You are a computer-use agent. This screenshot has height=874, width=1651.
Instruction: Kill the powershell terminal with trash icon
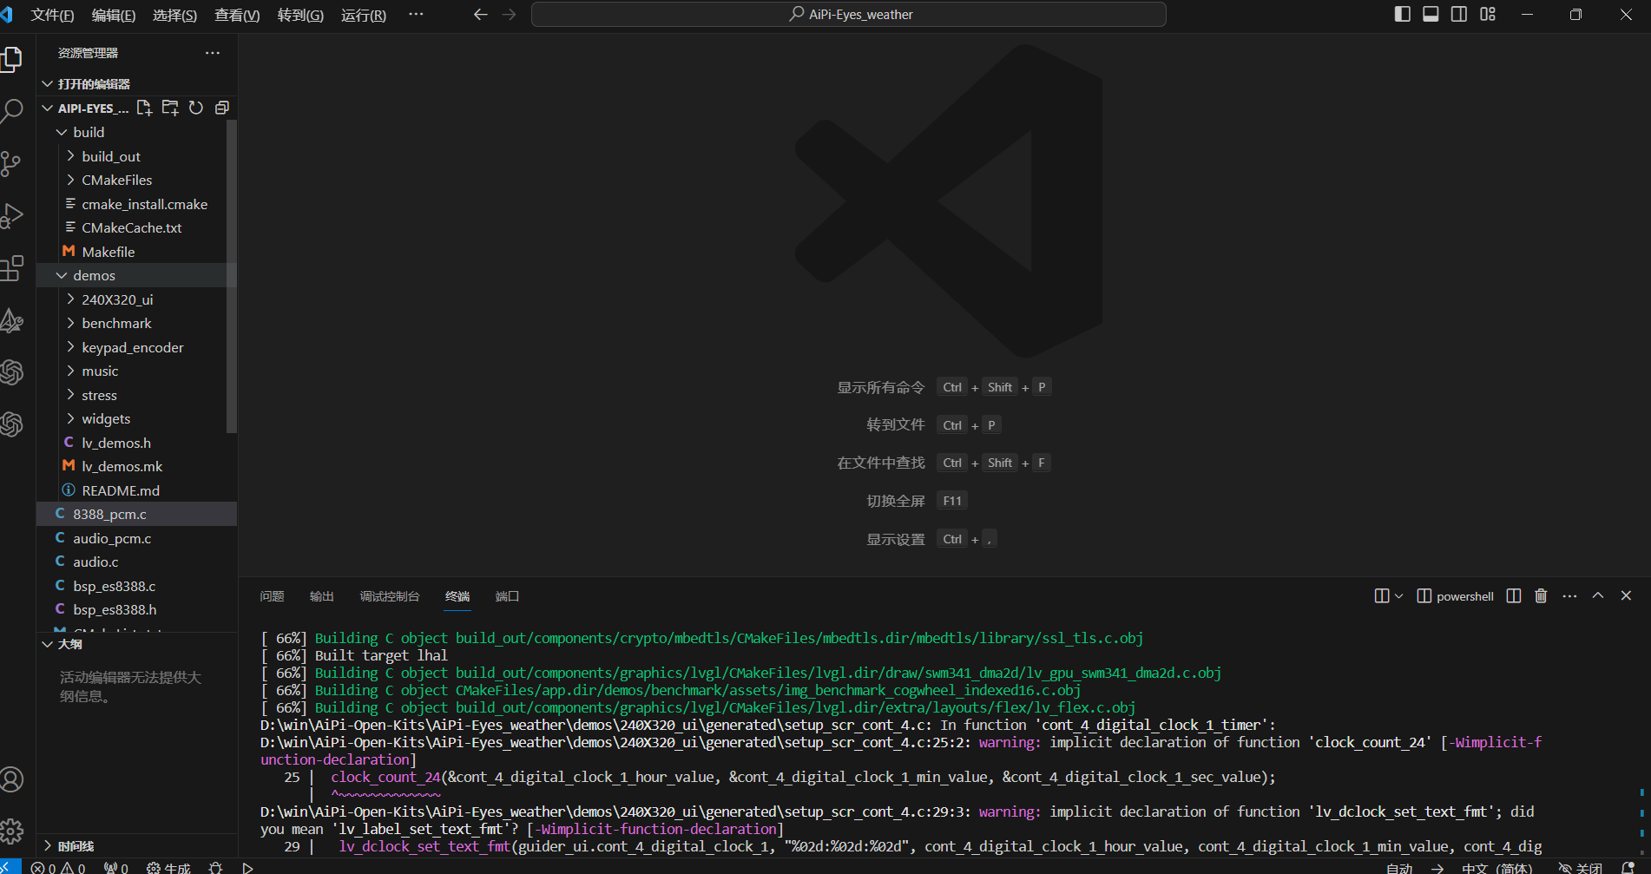(1541, 595)
